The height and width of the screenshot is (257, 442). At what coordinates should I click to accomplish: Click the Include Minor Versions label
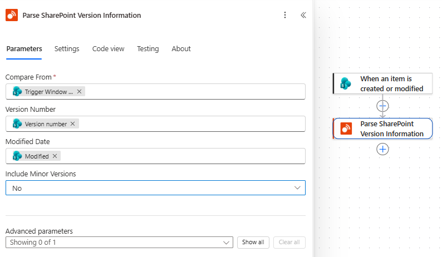coord(41,174)
